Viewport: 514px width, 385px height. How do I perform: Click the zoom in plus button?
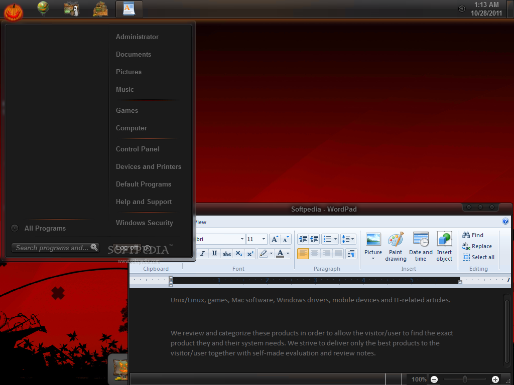(495, 379)
